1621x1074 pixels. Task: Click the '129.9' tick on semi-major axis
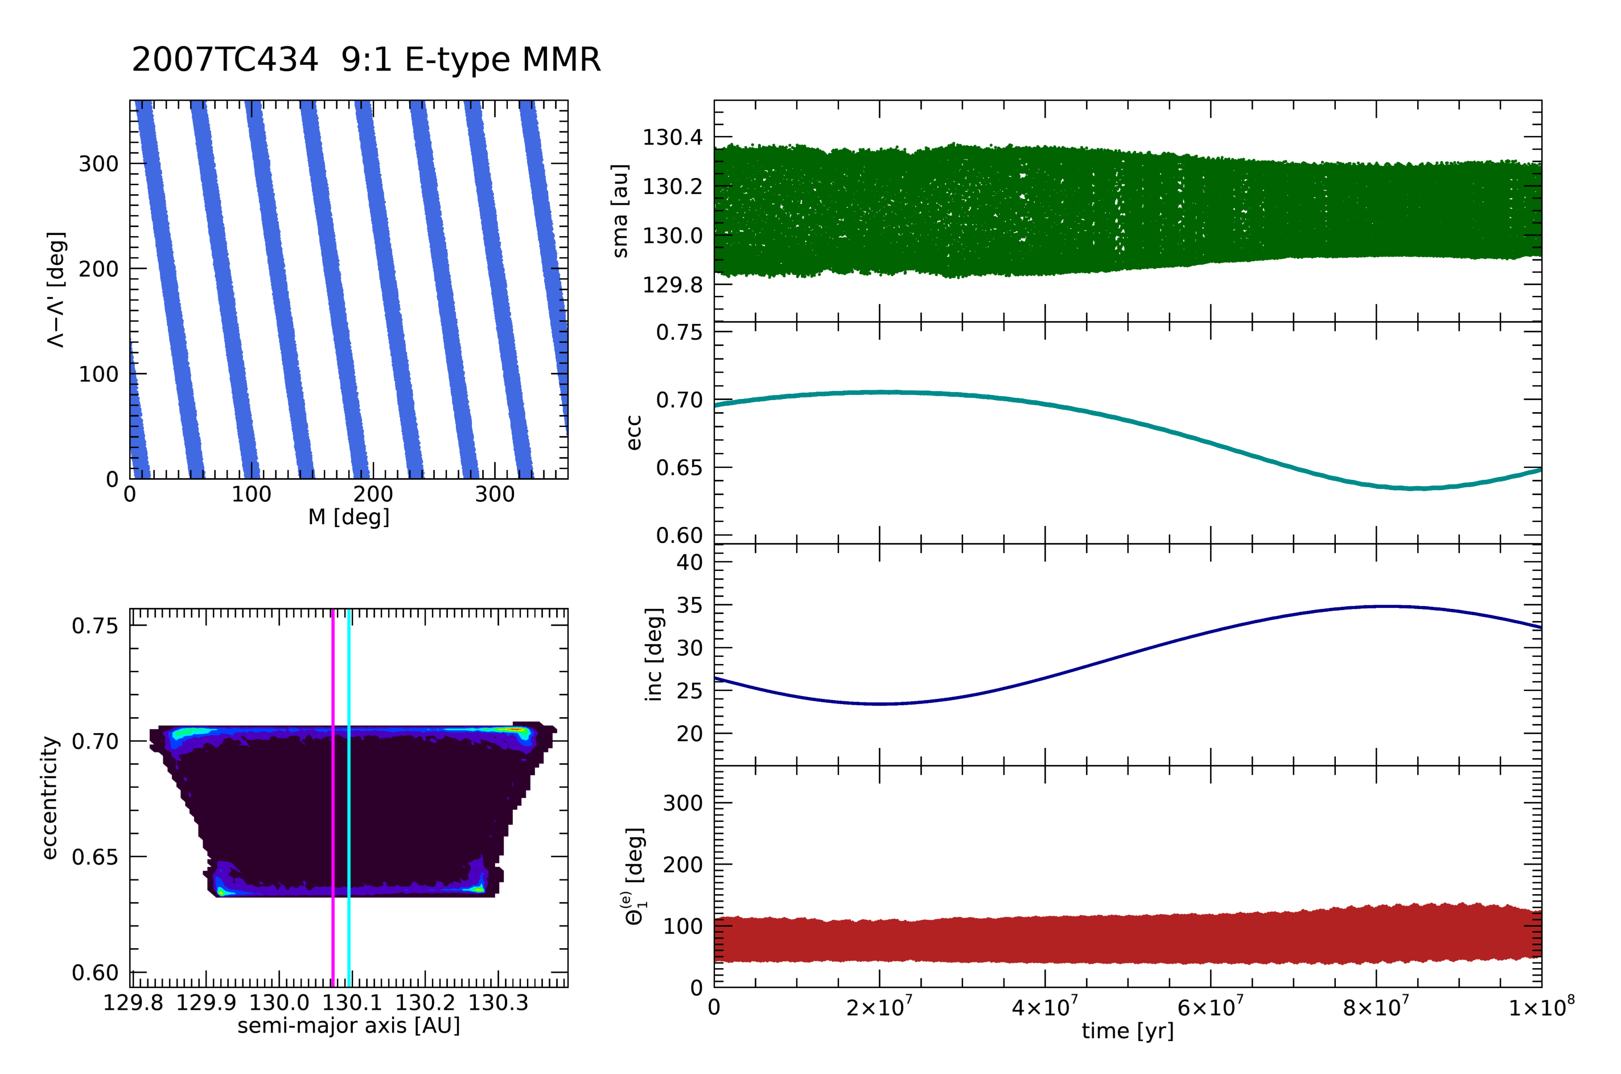click(206, 1003)
